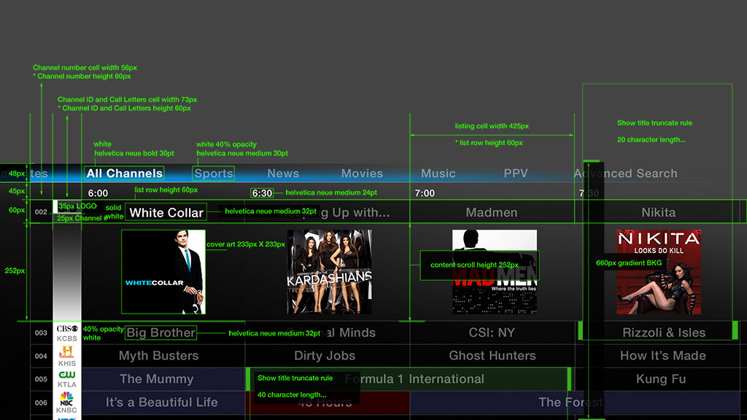Select the Kung Fu listing
The height and width of the screenshot is (420, 747).
click(661, 379)
